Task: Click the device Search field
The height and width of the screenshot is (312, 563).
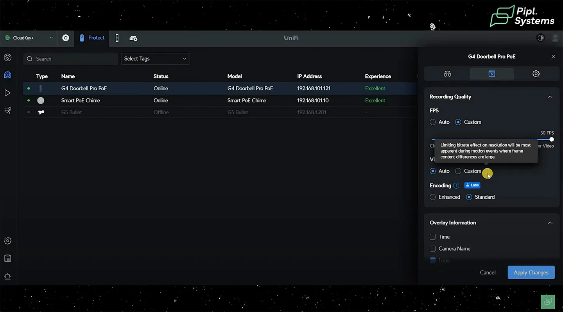Action: tap(70, 59)
